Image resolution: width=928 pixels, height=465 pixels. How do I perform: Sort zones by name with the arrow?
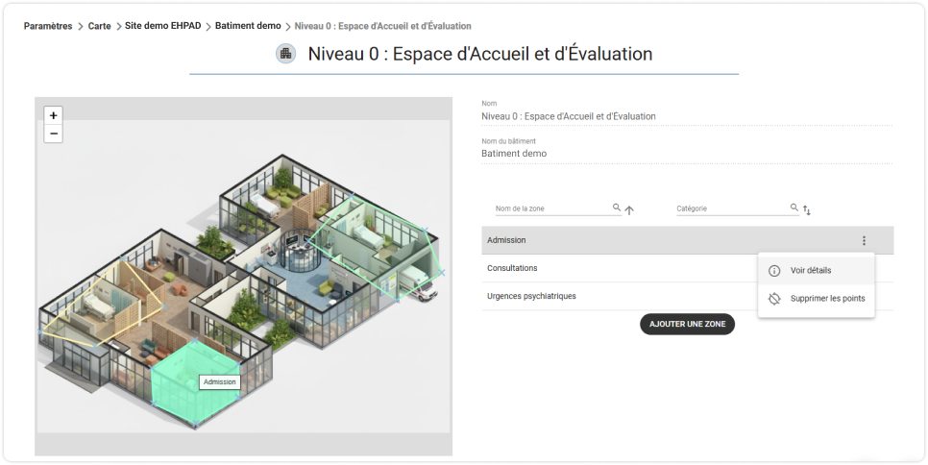point(629,210)
